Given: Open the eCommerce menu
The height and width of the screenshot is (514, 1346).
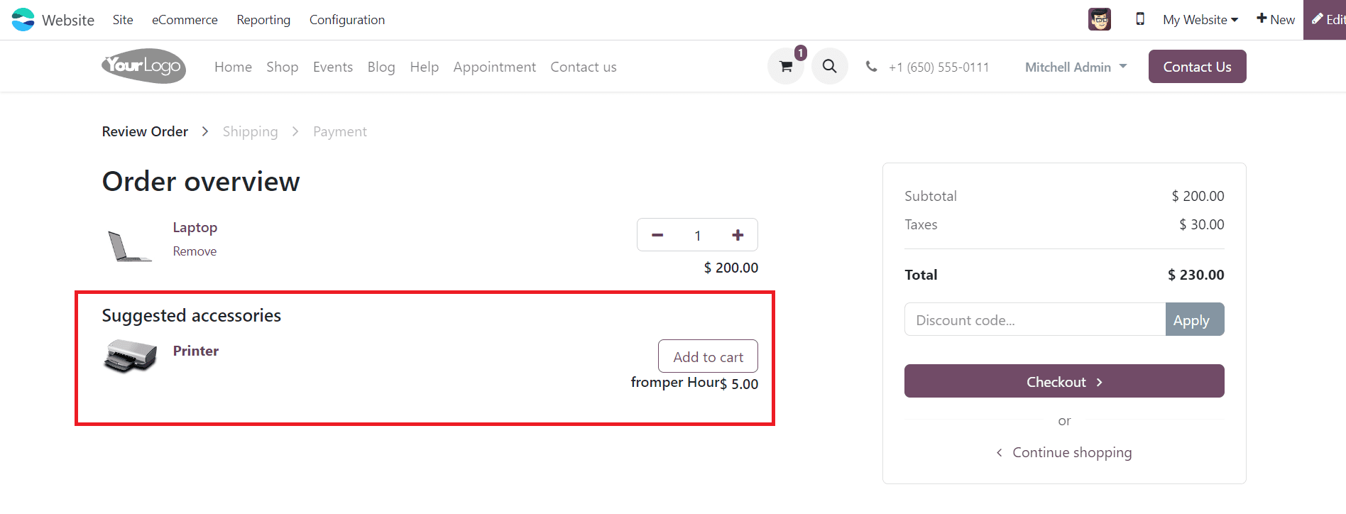Looking at the screenshot, I should [185, 20].
